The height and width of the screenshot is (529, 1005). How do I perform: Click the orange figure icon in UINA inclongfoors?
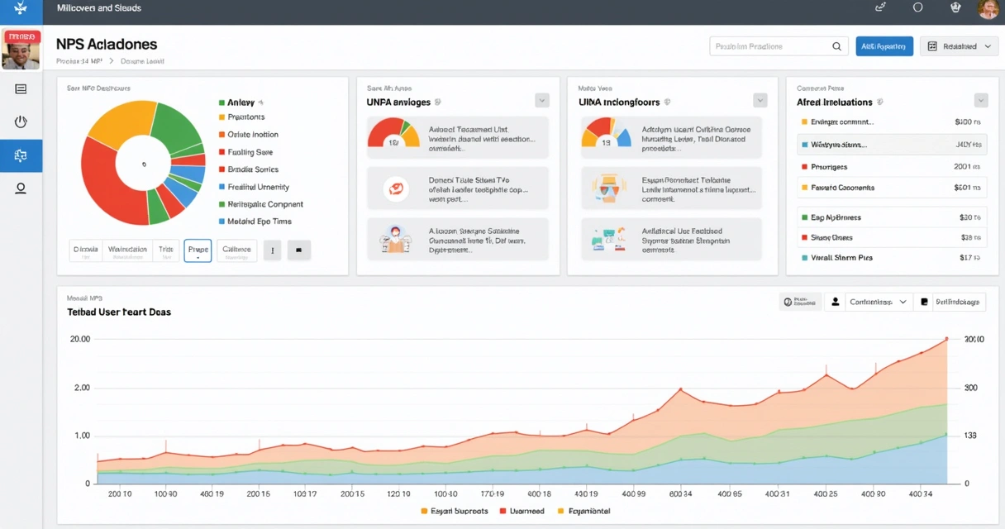(x=609, y=189)
